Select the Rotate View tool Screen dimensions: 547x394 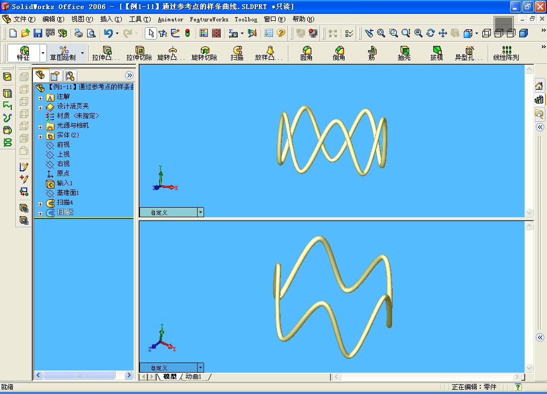[x=431, y=33]
